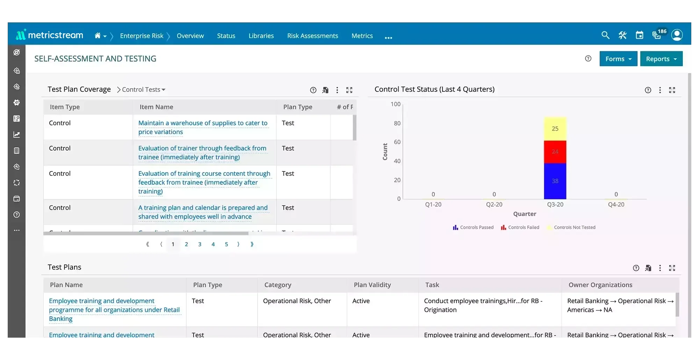Click the sidebar card icon
This screenshot has width=699, height=360.
pos(16,199)
